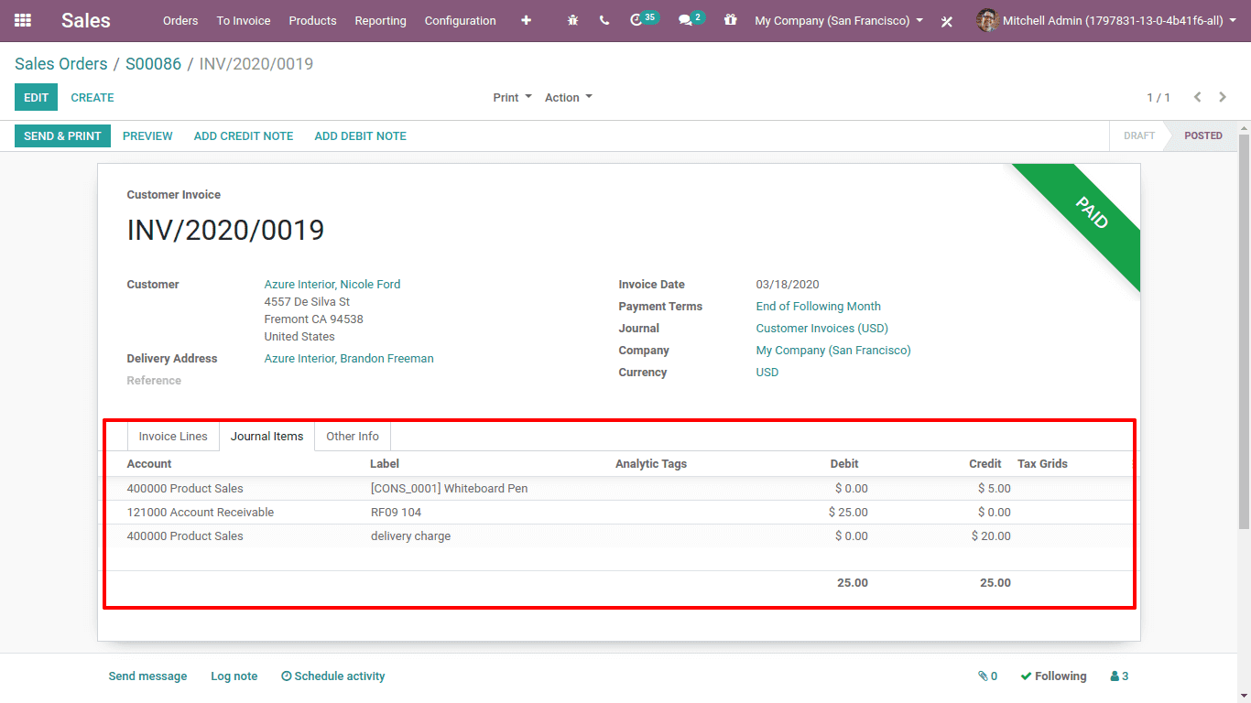This screenshot has width=1251, height=703.
Task: Click the POSTED status stage
Action: coord(1202,135)
